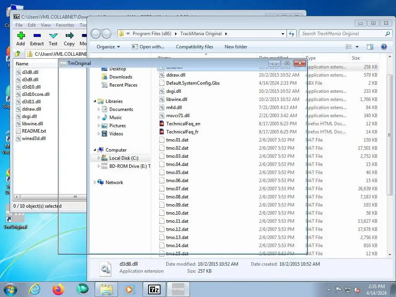Click the Test icon in 7-Zip
Image resolution: width=396 pixels, height=297 pixels.
[53, 39]
